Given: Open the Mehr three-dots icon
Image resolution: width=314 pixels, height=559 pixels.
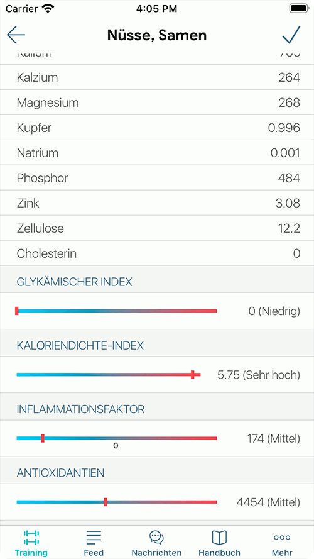Looking at the screenshot, I should point(282,537).
